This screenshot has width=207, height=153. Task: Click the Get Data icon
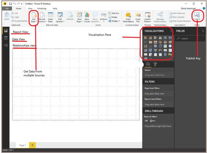coord(34,15)
